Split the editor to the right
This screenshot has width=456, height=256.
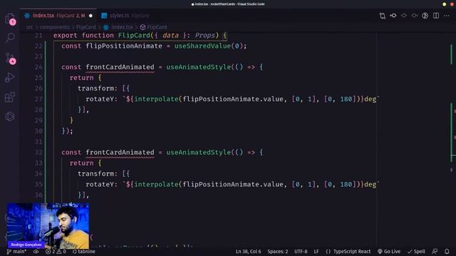tap(436, 16)
